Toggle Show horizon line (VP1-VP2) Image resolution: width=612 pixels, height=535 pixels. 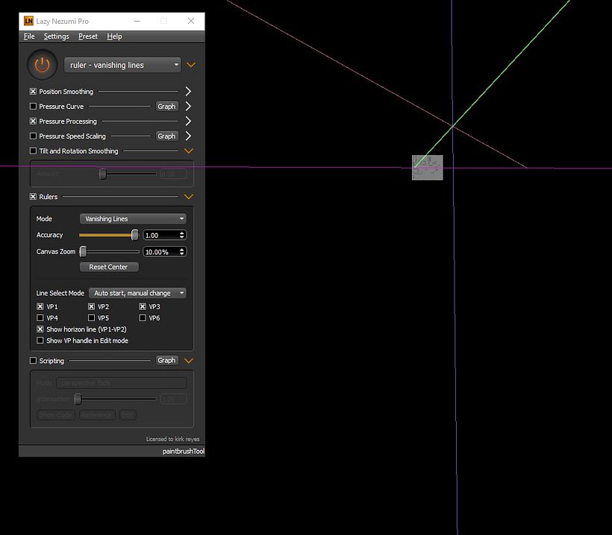pos(40,329)
